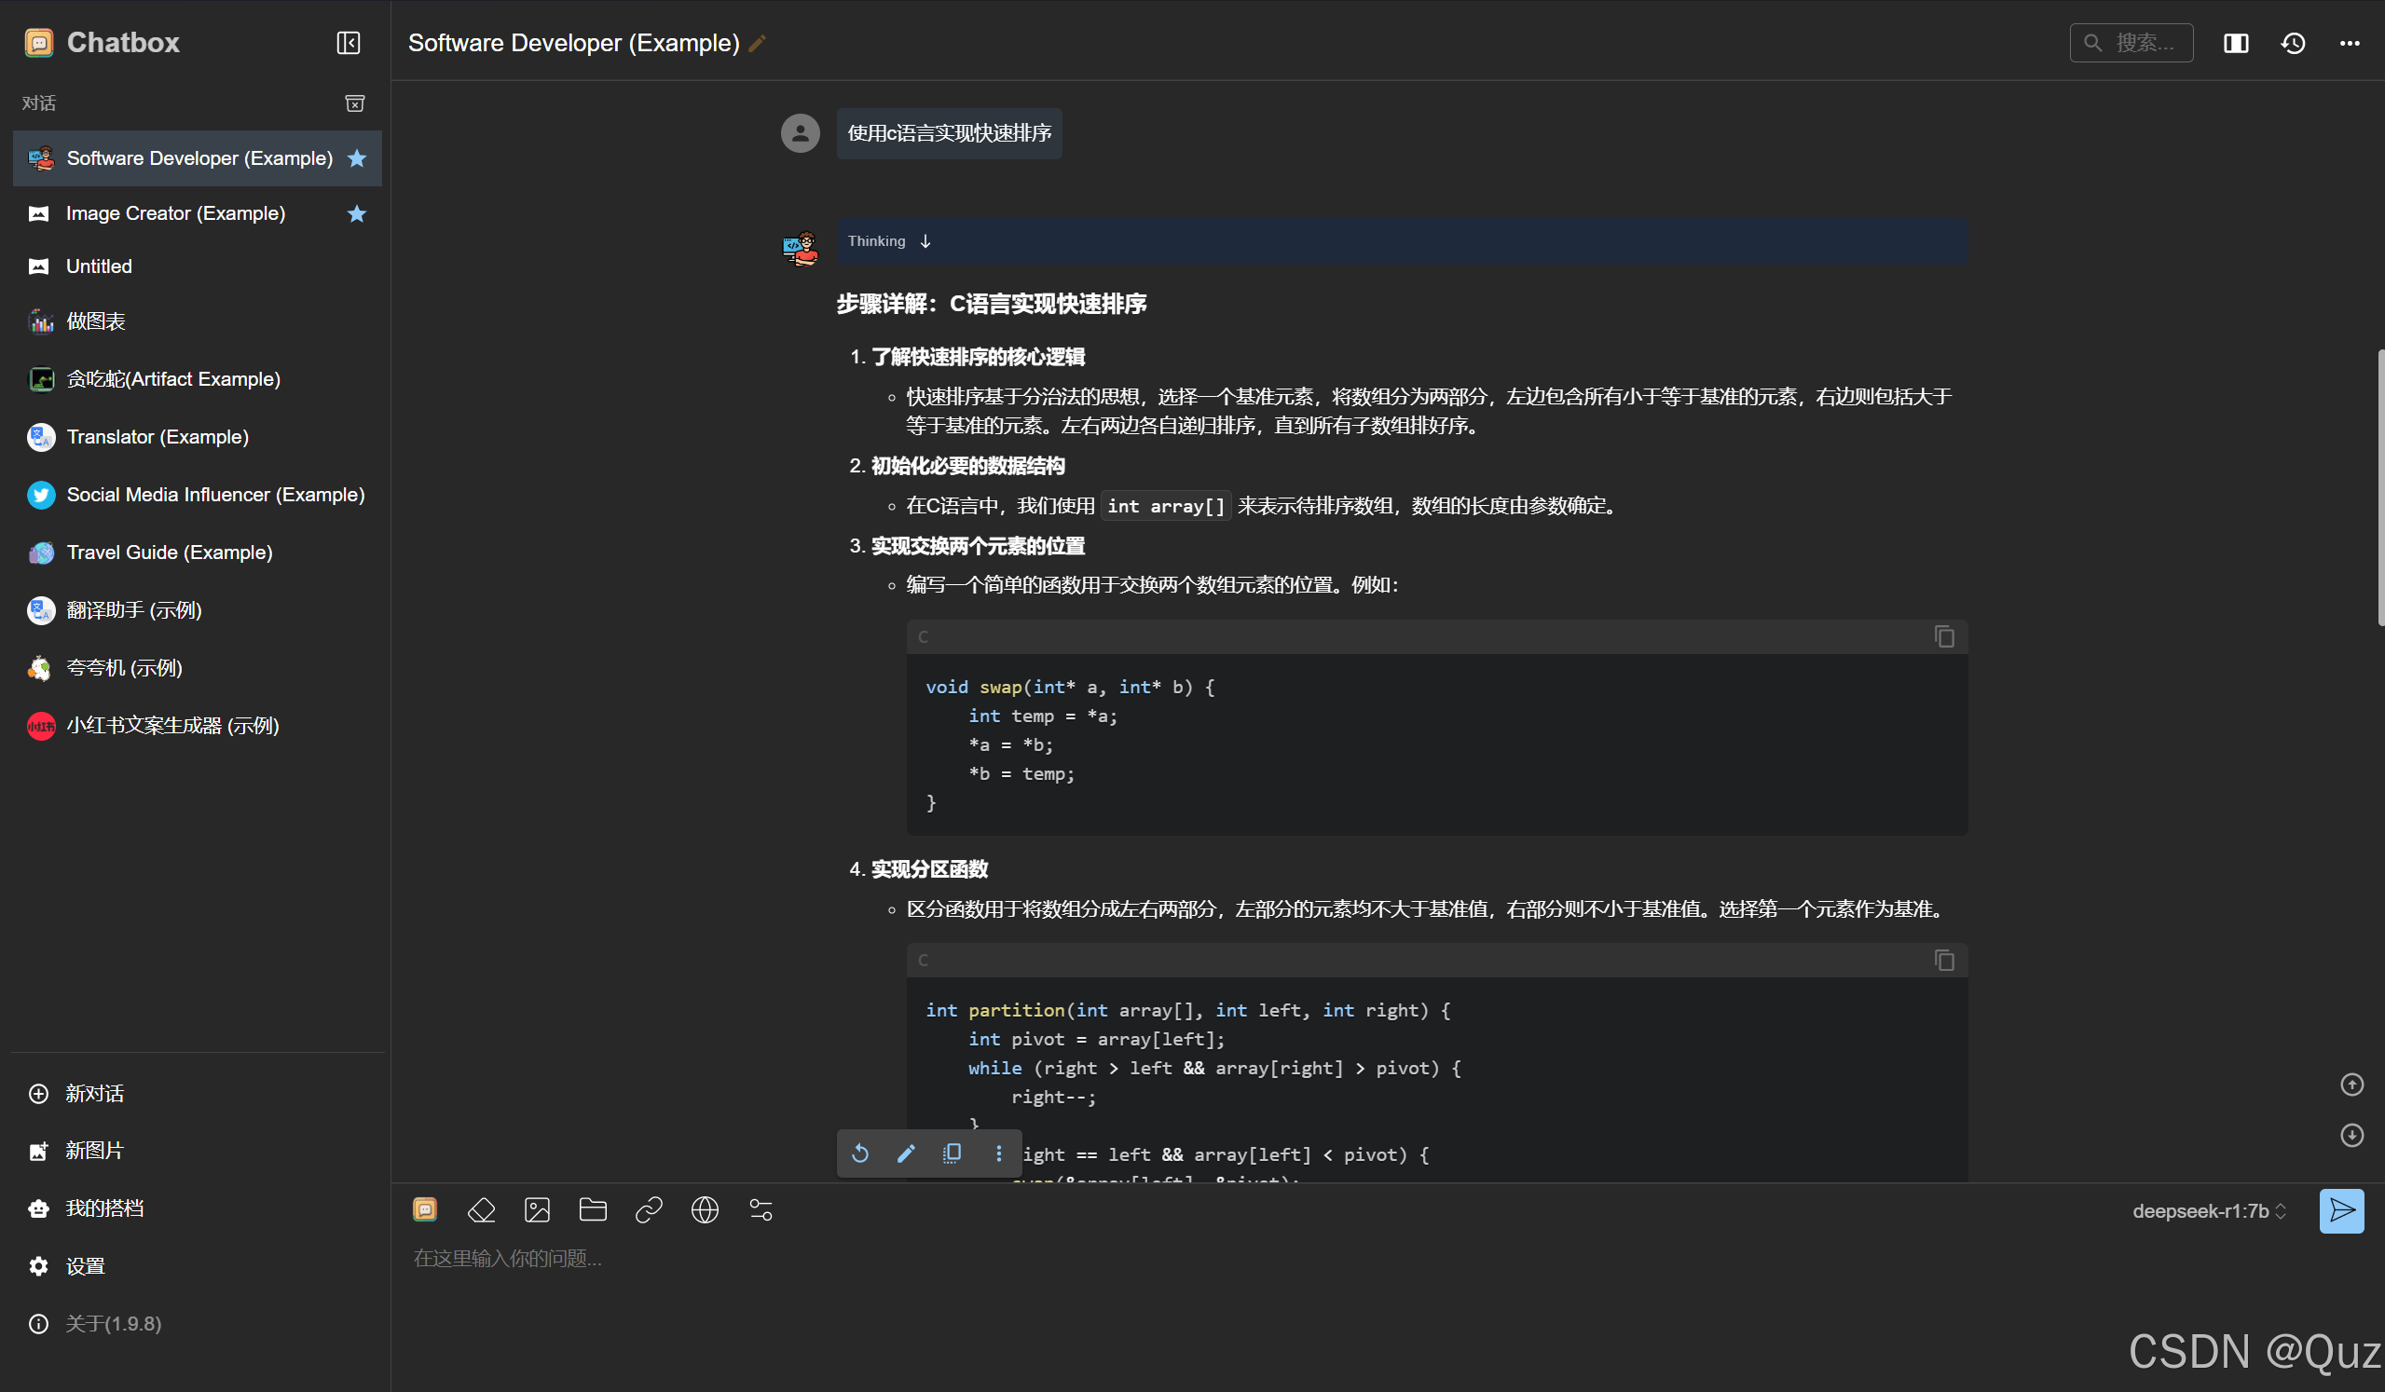Unstar the Image Creator (Example) conversation
The height and width of the screenshot is (1392, 2385).
pyautogui.click(x=357, y=214)
